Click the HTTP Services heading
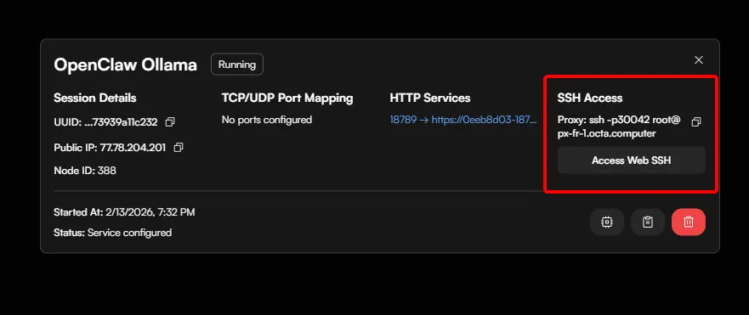This screenshot has height=315, width=749. coord(430,98)
